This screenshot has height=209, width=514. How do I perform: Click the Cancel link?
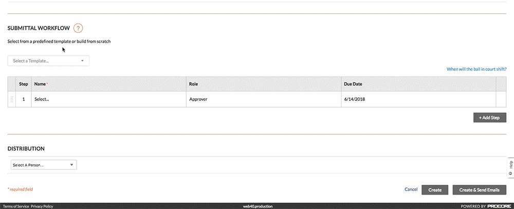point(411,189)
